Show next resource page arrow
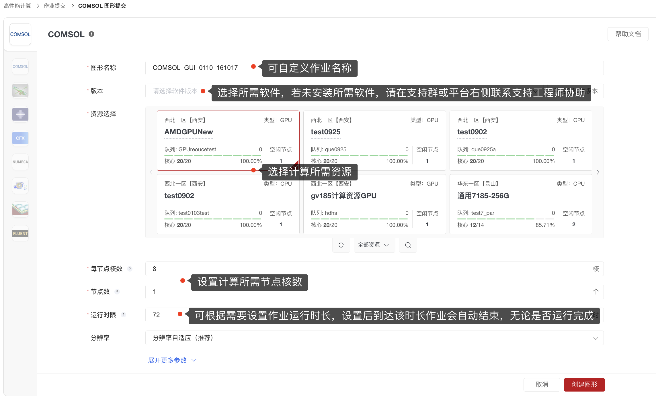Viewport: 656px width, 401px height. click(598, 172)
